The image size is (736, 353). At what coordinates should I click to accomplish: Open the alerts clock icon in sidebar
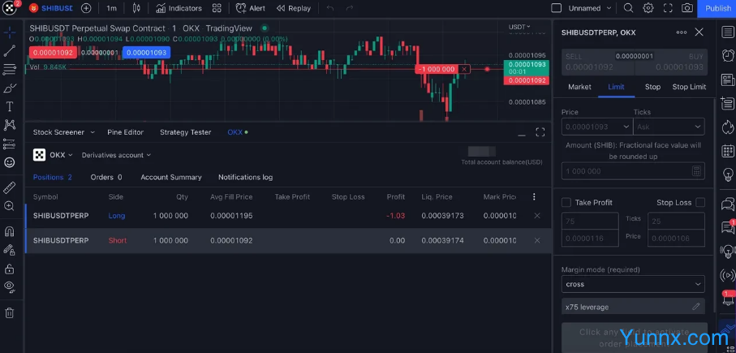728,55
